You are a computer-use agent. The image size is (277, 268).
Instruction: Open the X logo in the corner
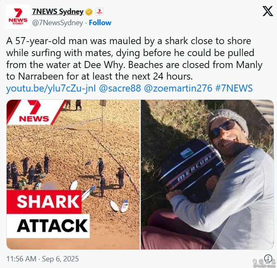267,11
